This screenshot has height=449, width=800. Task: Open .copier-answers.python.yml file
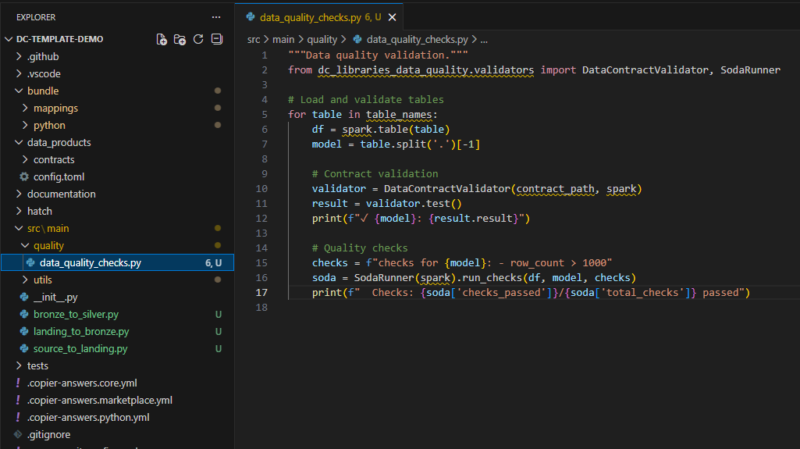pos(88,417)
